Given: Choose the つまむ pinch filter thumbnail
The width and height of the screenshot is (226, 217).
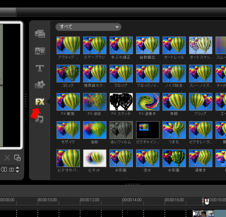Looking at the screenshot, I should (174, 130).
